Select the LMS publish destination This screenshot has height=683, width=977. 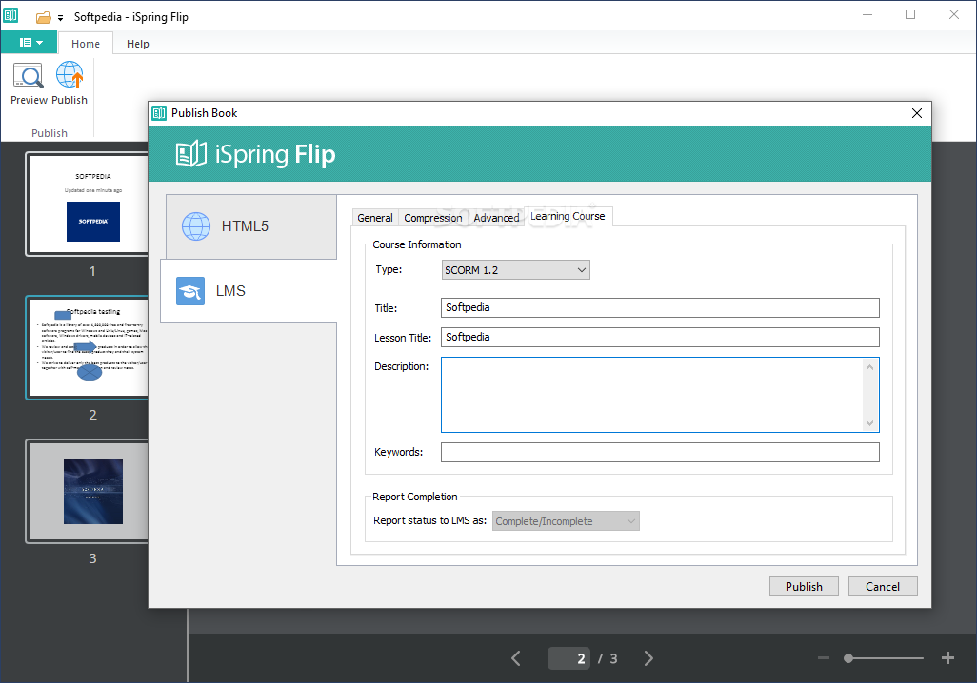(249, 291)
